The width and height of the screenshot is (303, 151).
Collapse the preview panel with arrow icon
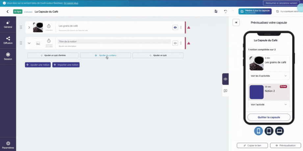(x=236, y=23)
